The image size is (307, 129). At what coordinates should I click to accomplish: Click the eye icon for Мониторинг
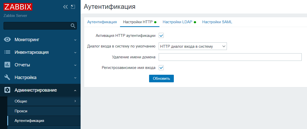(x=7, y=40)
